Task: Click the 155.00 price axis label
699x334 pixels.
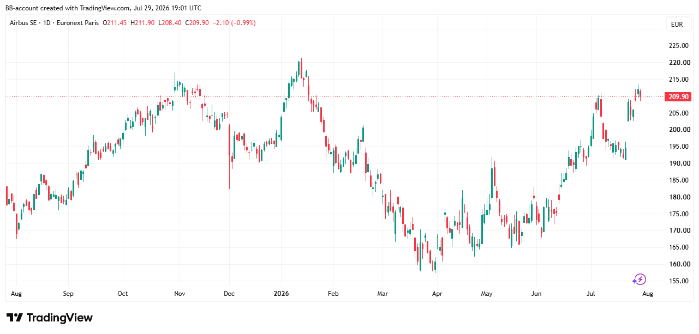Action: pyautogui.click(x=679, y=281)
